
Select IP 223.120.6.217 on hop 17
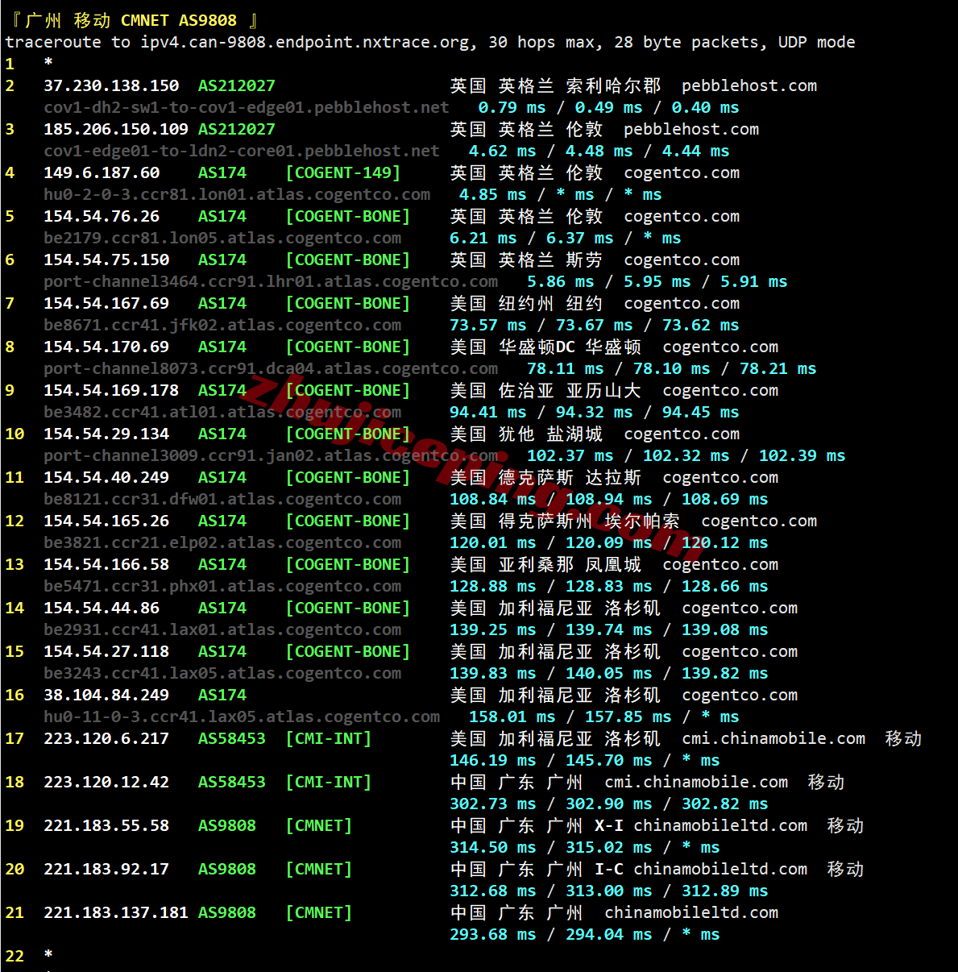106,738
